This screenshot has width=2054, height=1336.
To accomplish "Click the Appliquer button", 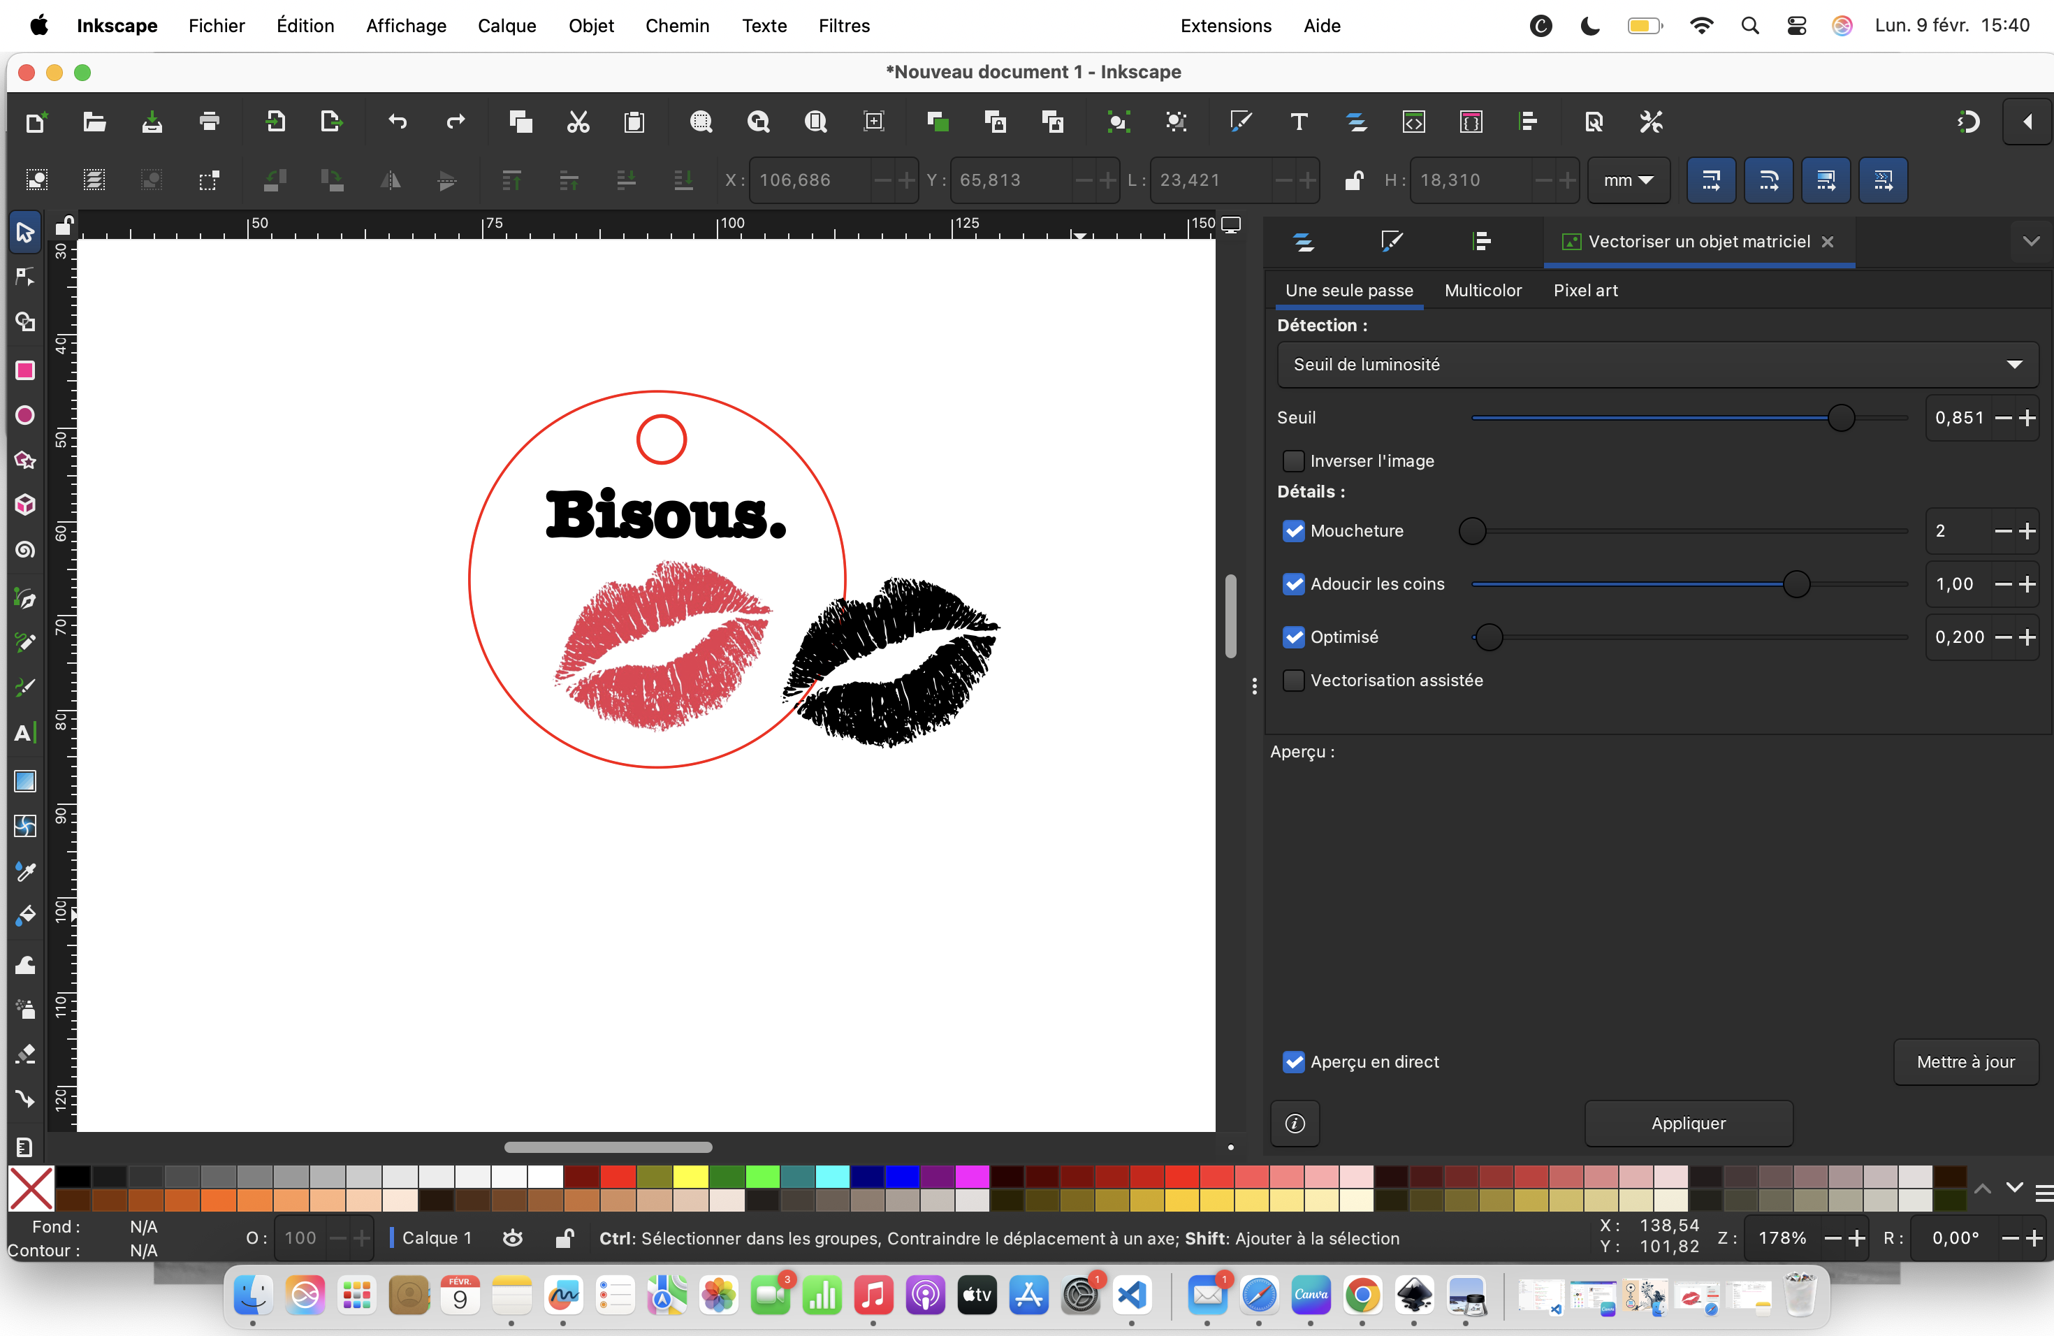I will [1687, 1123].
